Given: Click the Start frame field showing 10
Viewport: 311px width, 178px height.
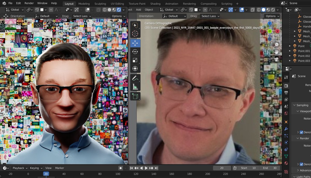Looking at the screenshot, I should [x=248, y=168].
